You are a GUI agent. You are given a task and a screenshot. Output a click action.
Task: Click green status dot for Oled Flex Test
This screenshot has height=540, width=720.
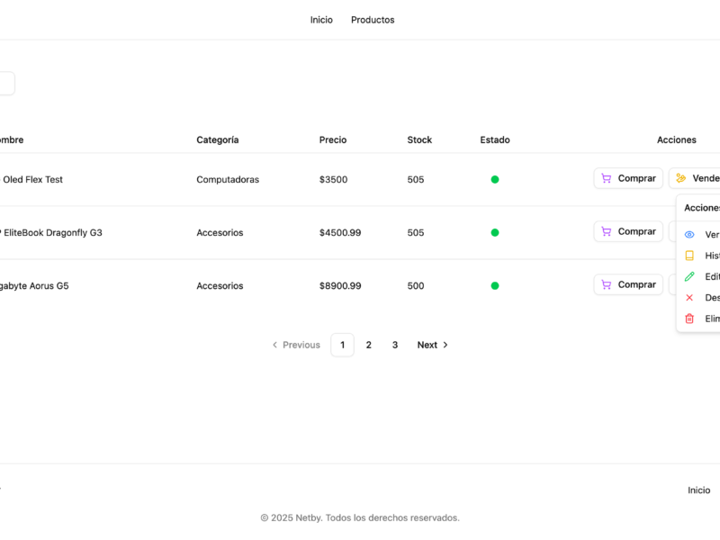click(495, 180)
